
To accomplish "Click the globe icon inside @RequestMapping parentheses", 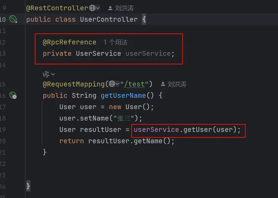I will point(112,84).
